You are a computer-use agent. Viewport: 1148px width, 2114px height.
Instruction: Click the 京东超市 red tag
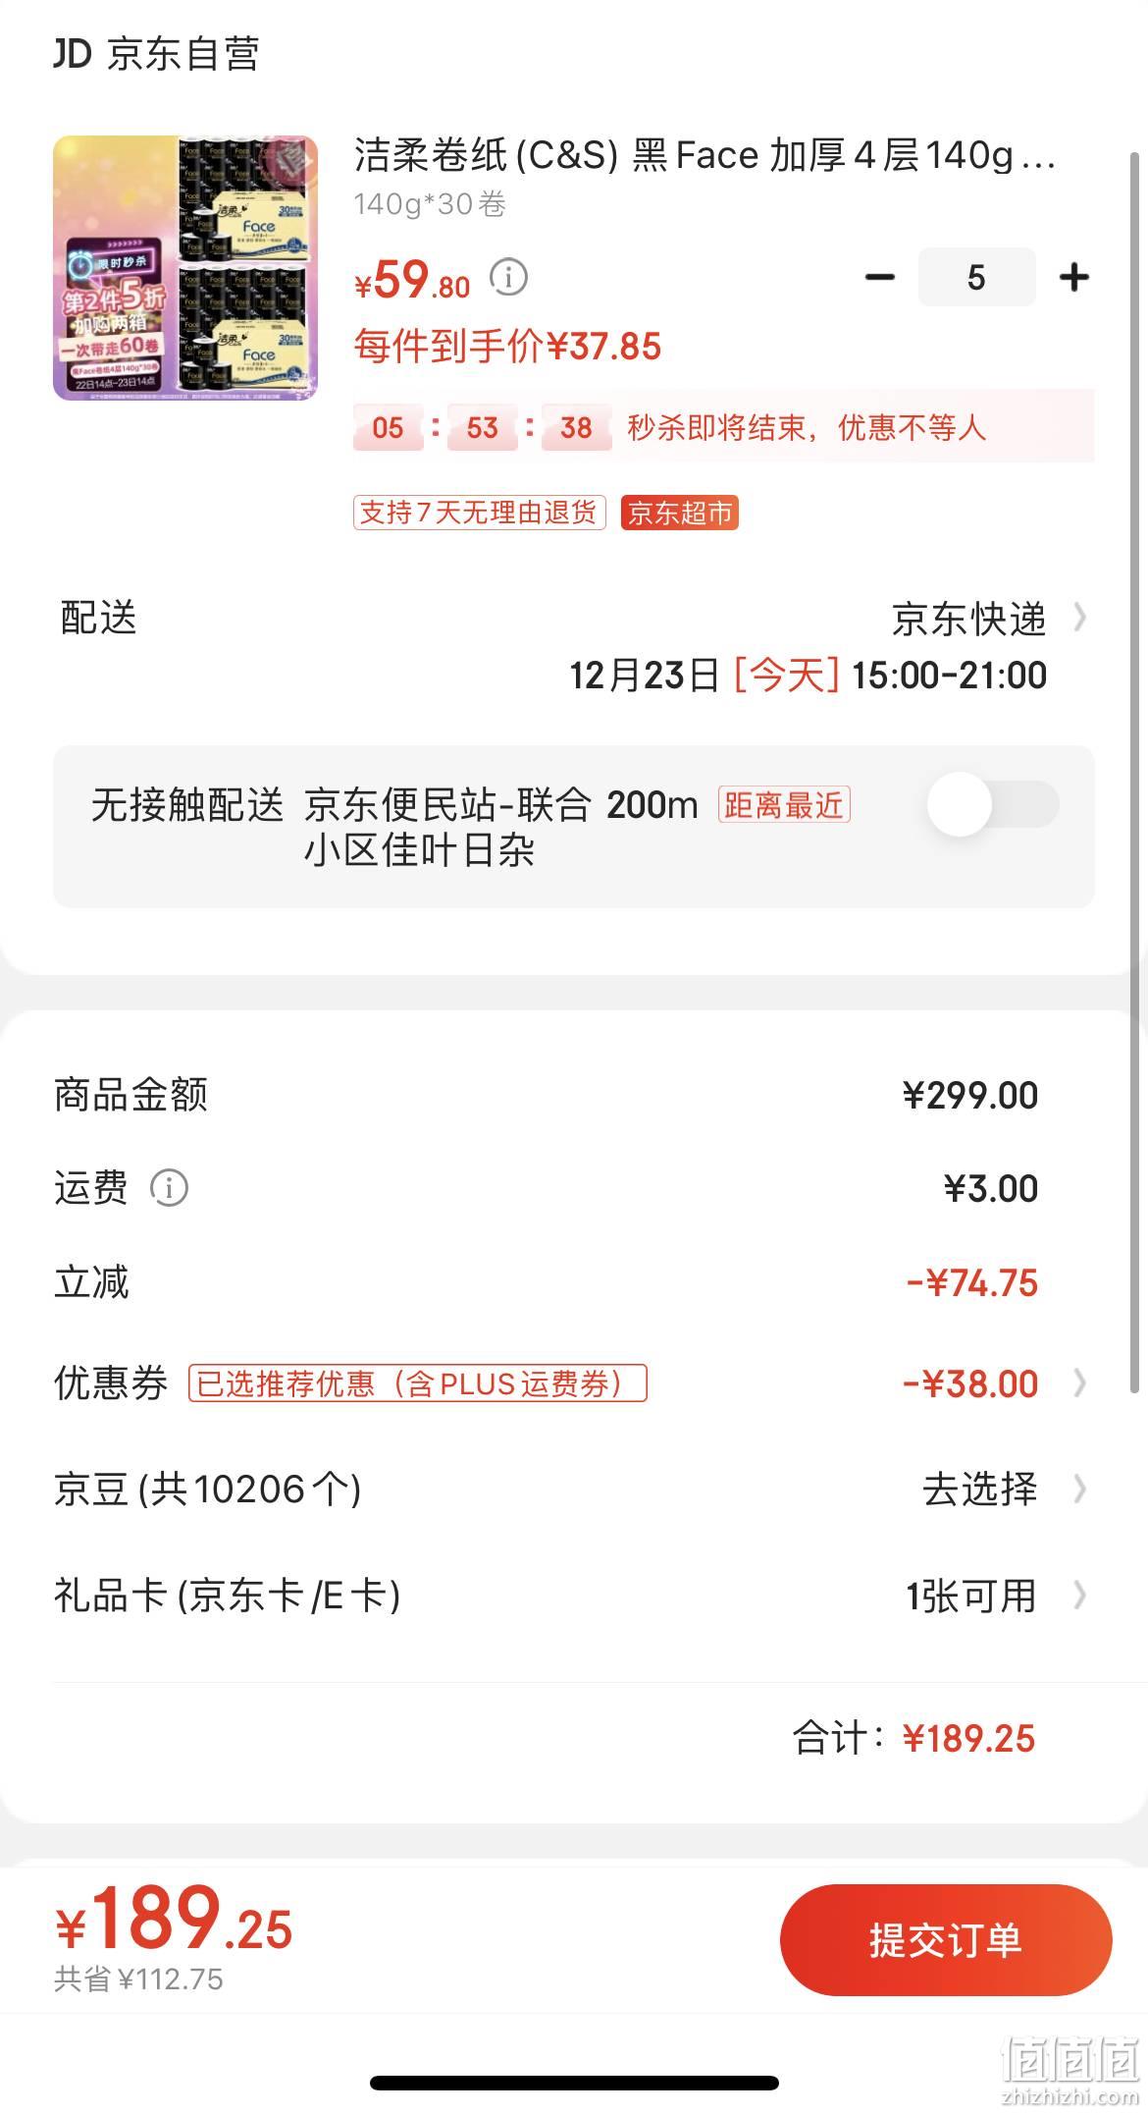[679, 513]
